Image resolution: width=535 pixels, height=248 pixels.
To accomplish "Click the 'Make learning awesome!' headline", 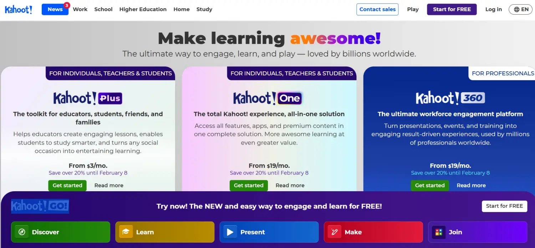I will 269,38.
